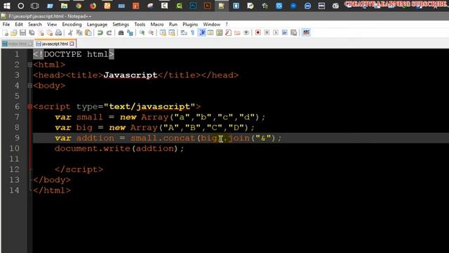Open the Run menu
The image size is (449, 253).
pos(173,25)
